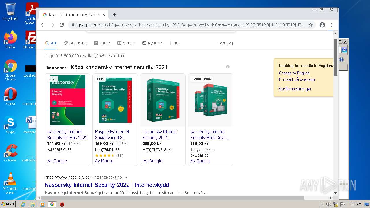Switch to the Shopping search tab
The image size is (370, 208).
coord(75,43)
